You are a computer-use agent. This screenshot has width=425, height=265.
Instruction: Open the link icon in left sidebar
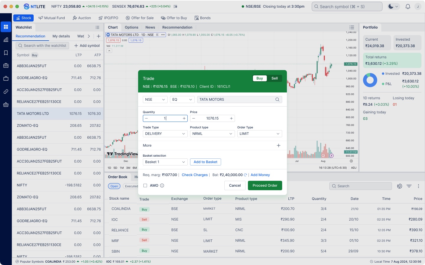point(6,92)
